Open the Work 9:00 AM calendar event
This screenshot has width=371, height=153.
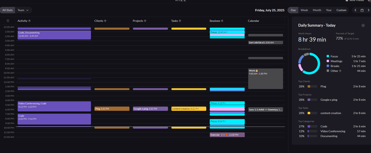click(x=266, y=79)
